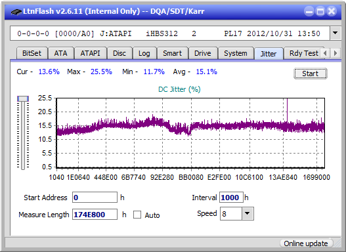Open the drive selection dropdown arrow
The image size is (346, 252).
(335, 33)
